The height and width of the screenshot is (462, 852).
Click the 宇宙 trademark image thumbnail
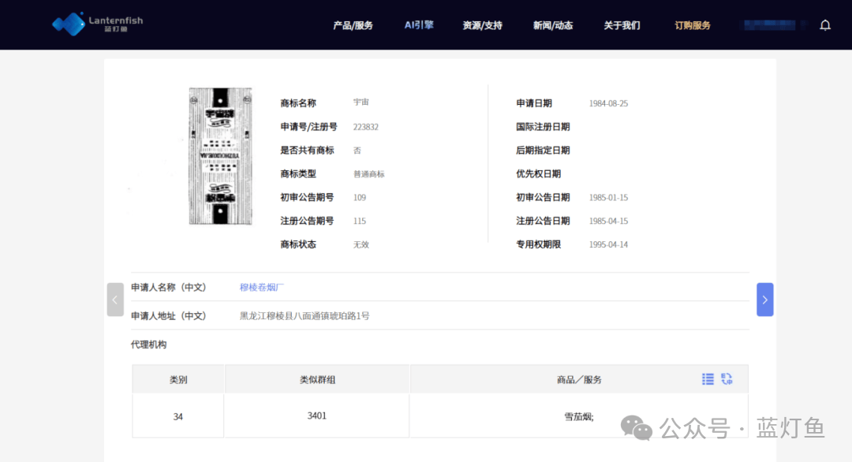click(x=220, y=156)
